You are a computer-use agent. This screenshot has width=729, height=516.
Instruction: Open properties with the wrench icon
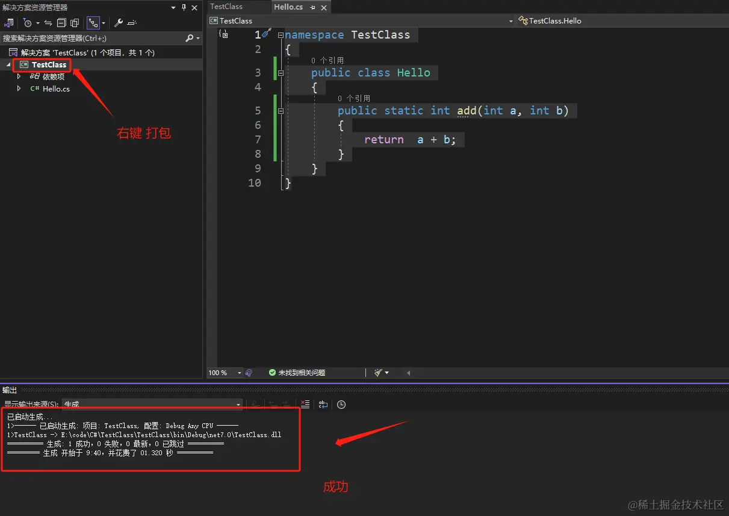119,23
